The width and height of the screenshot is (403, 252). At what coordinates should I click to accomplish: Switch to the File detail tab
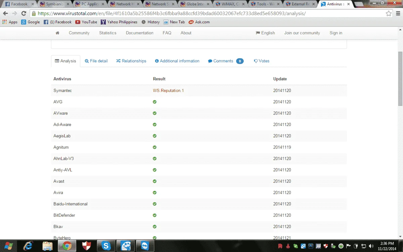point(96,61)
